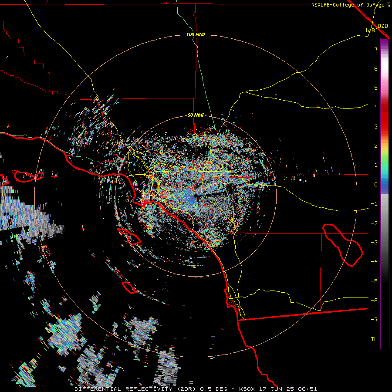Viewport: 392px width, 392px height.
Task: Click the '-3' value on the color scale
Action: tap(374, 243)
